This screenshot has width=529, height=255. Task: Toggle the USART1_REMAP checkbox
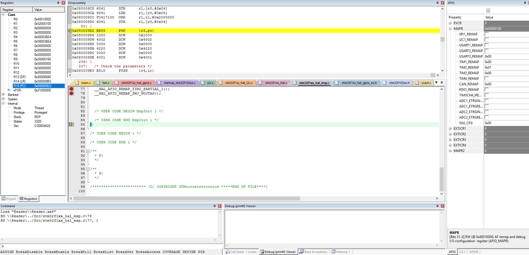click(x=487, y=45)
